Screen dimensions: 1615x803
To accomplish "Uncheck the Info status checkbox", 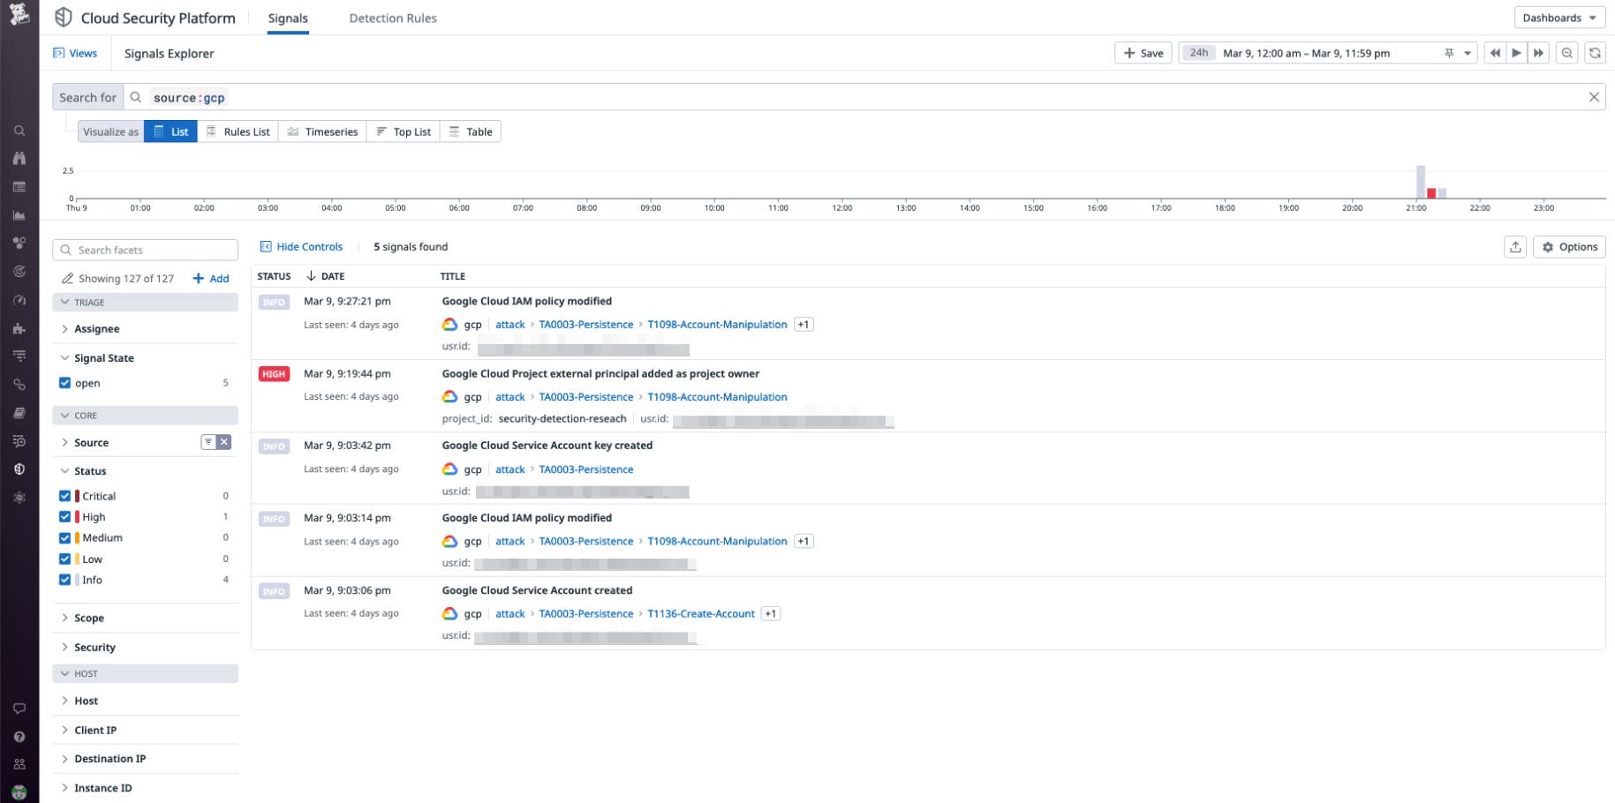I will [x=64, y=580].
